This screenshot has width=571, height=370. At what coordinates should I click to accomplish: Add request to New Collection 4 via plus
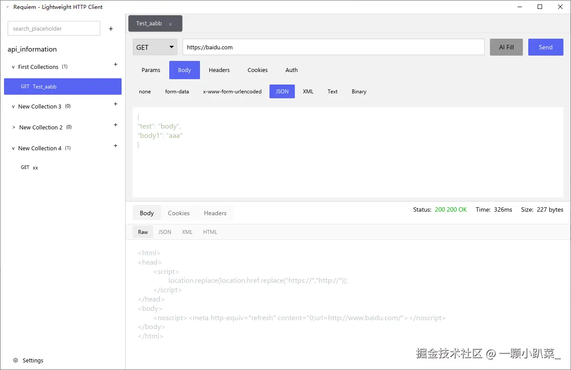point(116,146)
